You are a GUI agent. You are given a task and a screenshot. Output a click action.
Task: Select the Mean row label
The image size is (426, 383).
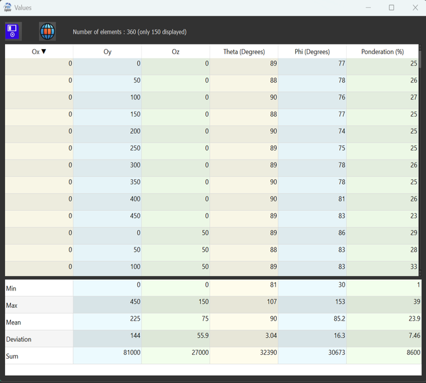coord(39,322)
